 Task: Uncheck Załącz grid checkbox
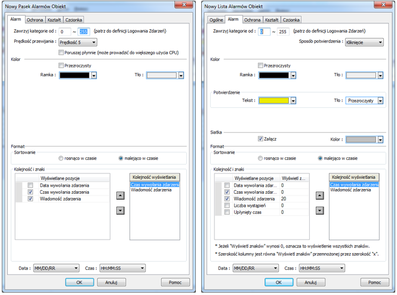(x=260, y=139)
